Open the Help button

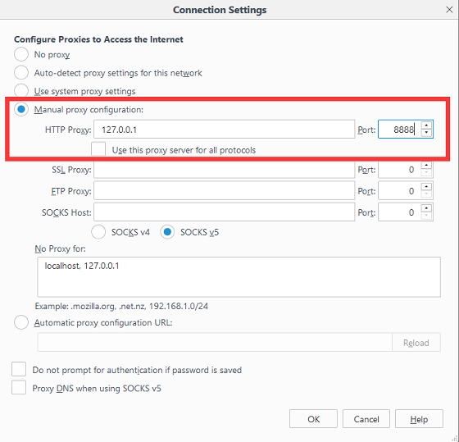click(x=419, y=419)
